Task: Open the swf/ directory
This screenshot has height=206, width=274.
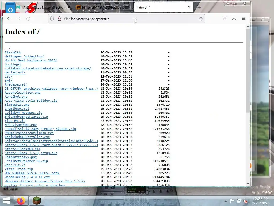Action: 8,80
